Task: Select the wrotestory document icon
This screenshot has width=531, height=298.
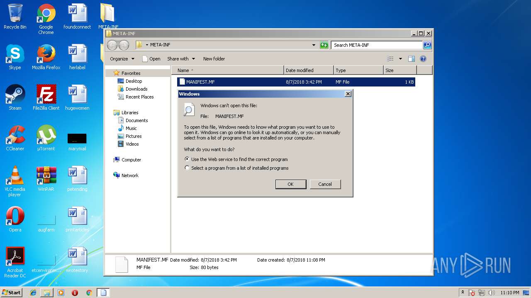Action: pyautogui.click(x=77, y=260)
